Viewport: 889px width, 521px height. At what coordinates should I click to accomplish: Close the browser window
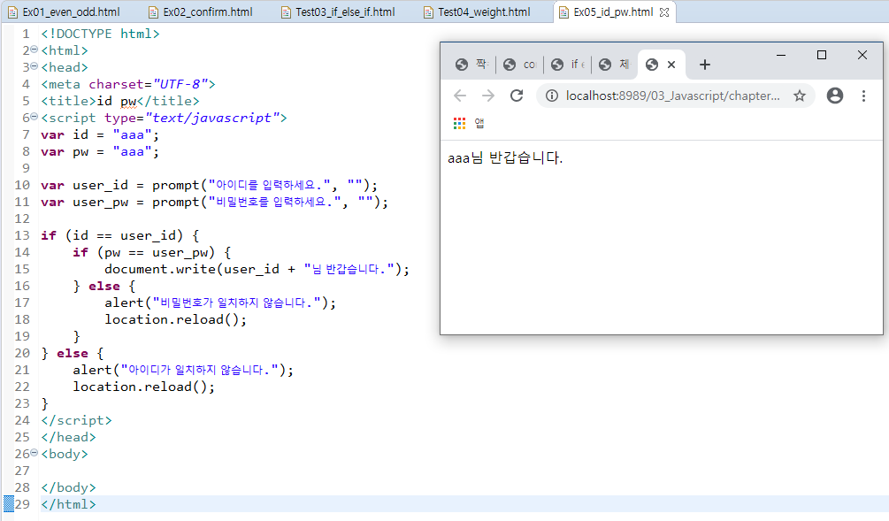point(862,55)
